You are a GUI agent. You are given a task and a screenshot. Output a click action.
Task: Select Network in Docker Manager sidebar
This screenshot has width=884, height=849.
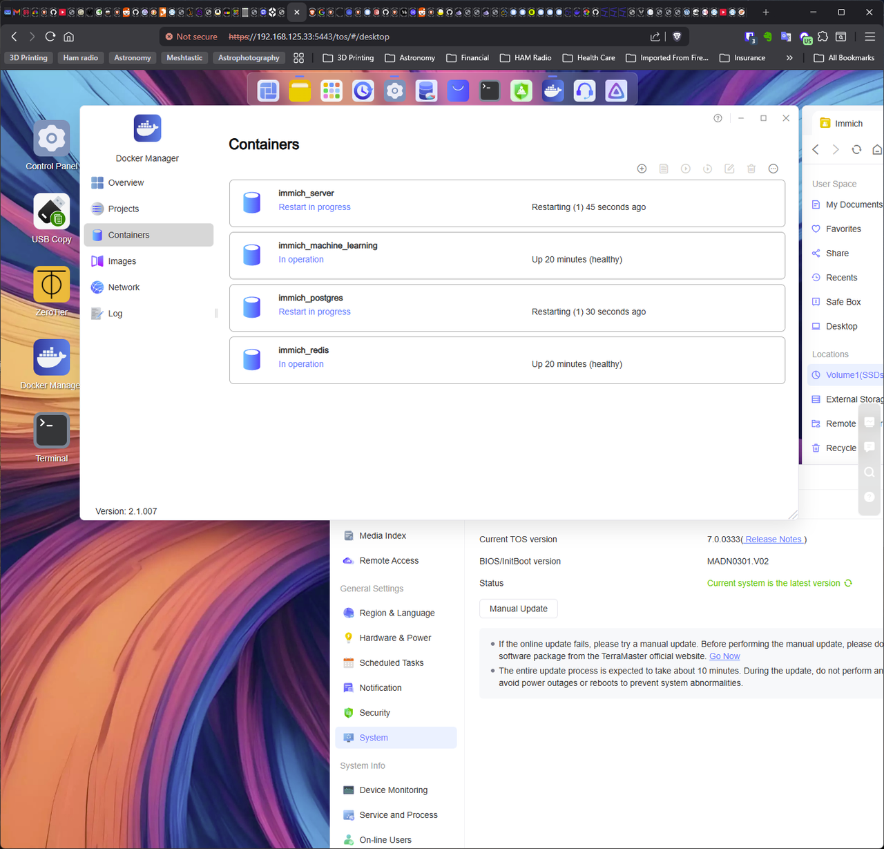[148, 287]
